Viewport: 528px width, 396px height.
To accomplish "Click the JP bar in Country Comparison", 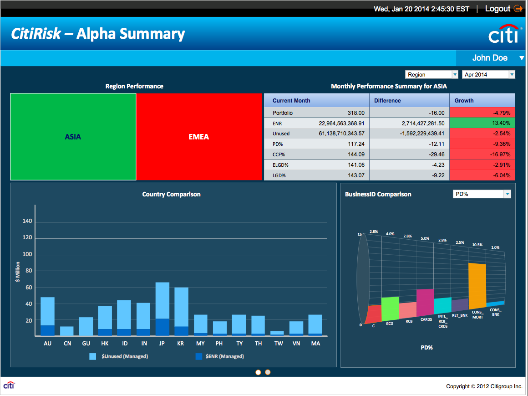I will click(162, 309).
